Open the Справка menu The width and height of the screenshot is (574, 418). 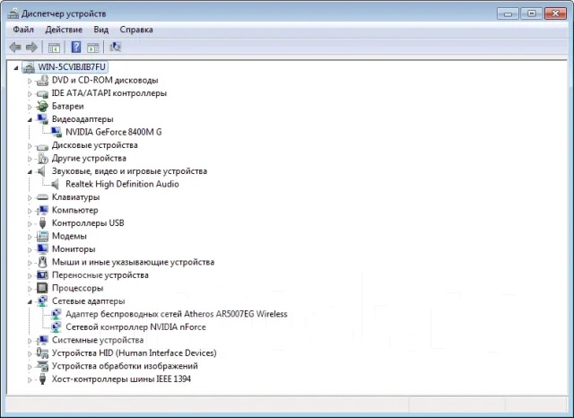coord(136,30)
